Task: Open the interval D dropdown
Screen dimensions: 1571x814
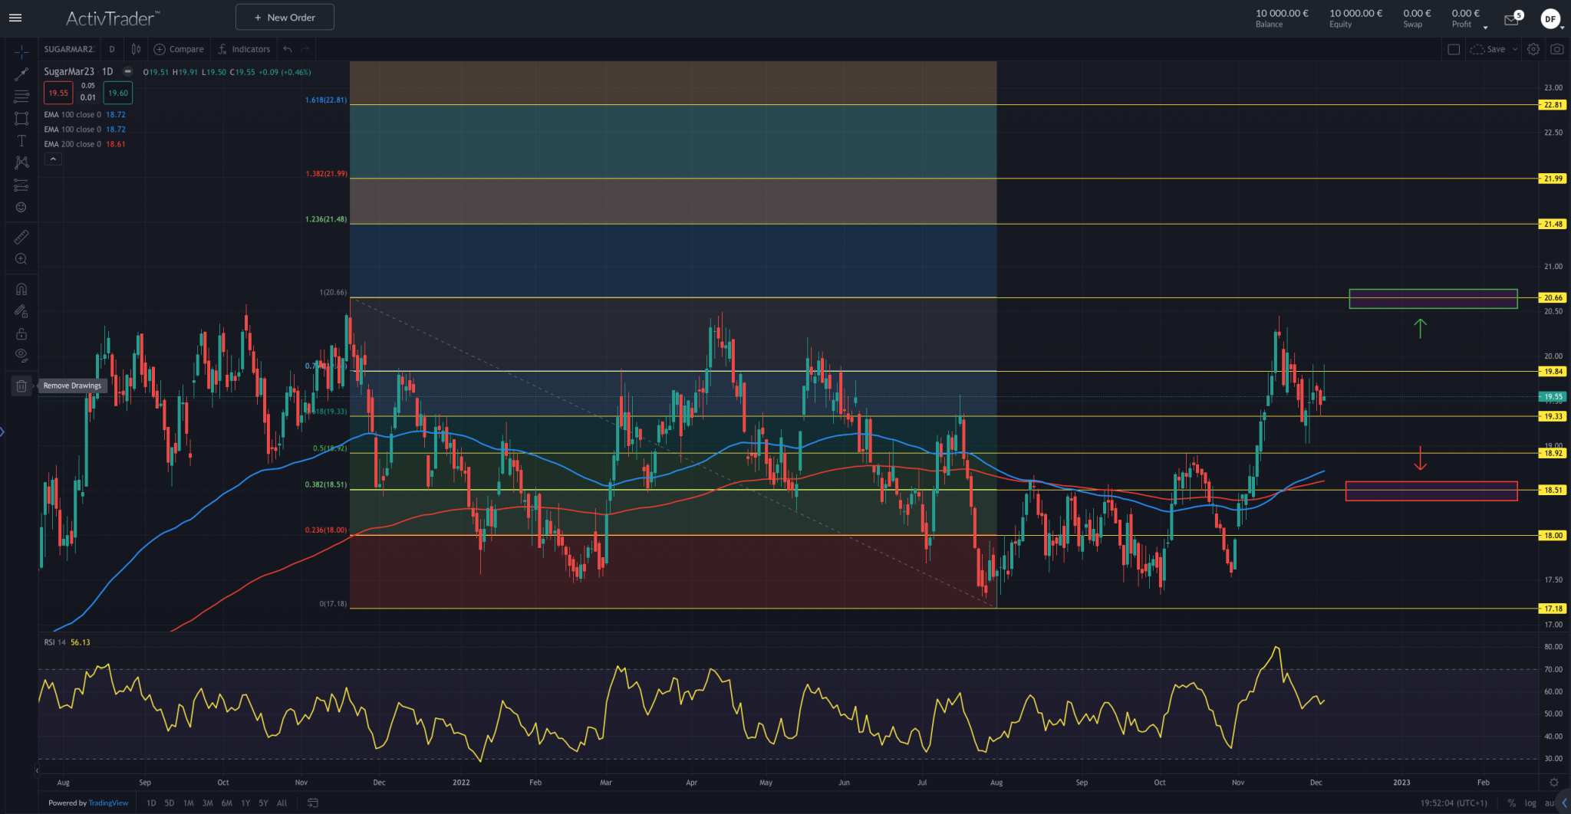Action: click(x=112, y=48)
